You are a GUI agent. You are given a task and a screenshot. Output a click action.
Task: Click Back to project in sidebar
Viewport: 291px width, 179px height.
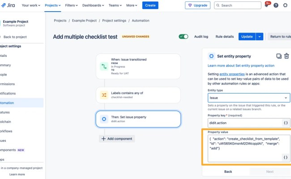[15, 37]
